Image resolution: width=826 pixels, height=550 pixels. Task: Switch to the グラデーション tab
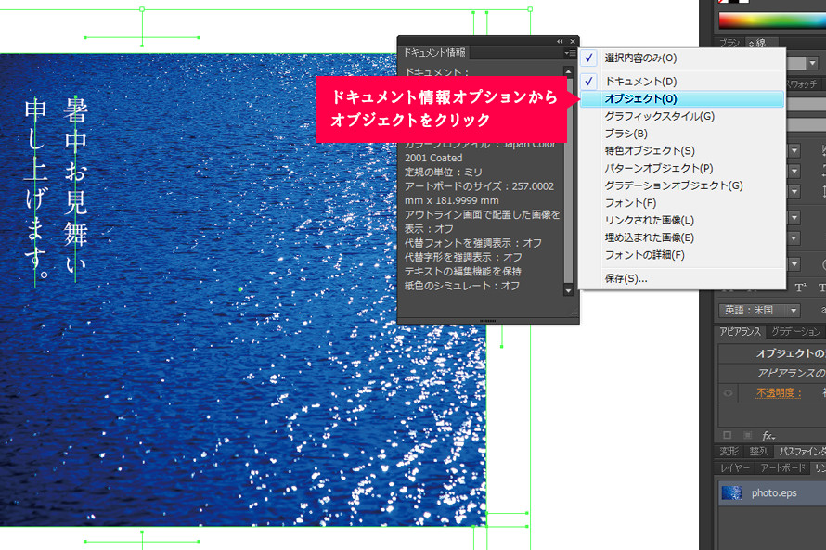(x=795, y=332)
